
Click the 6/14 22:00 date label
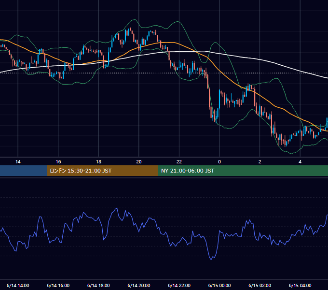[x=179, y=285]
